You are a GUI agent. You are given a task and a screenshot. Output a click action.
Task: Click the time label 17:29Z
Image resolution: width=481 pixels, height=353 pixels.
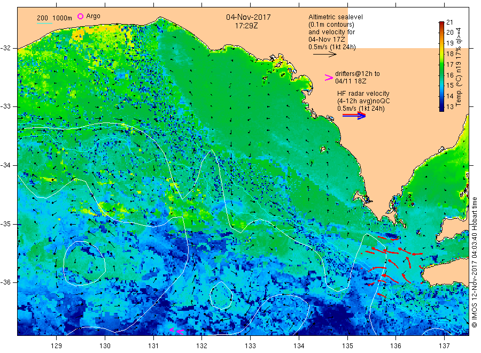pyautogui.click(x=246, y=26)
